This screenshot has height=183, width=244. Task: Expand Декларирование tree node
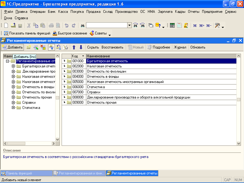click(x=13, y=71)
